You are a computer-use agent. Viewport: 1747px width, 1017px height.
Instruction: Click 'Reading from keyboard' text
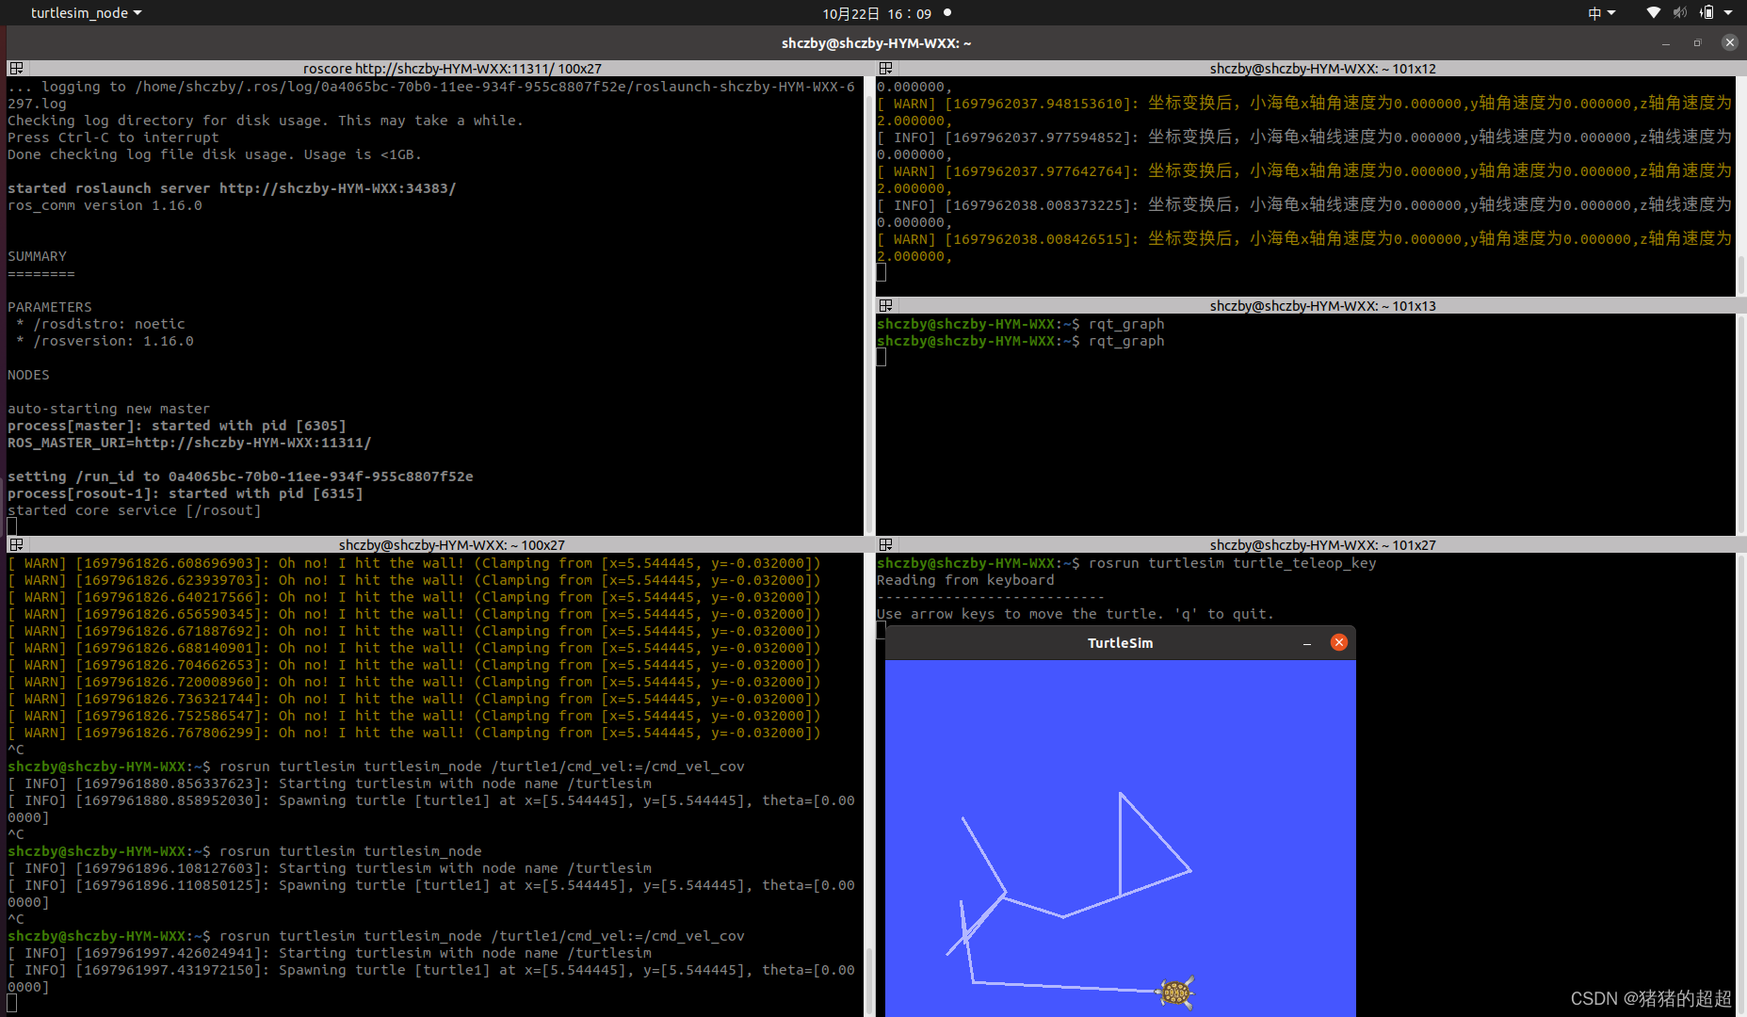point(965,580)
